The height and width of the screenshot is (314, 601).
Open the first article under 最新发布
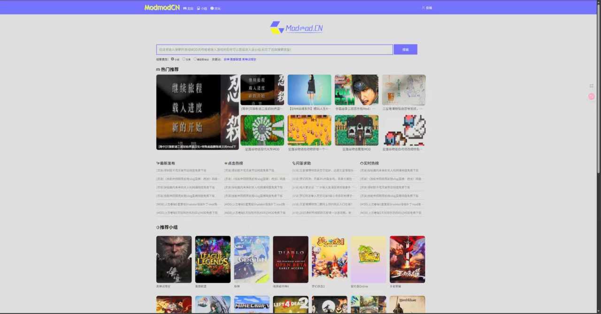tap(181, 171)
